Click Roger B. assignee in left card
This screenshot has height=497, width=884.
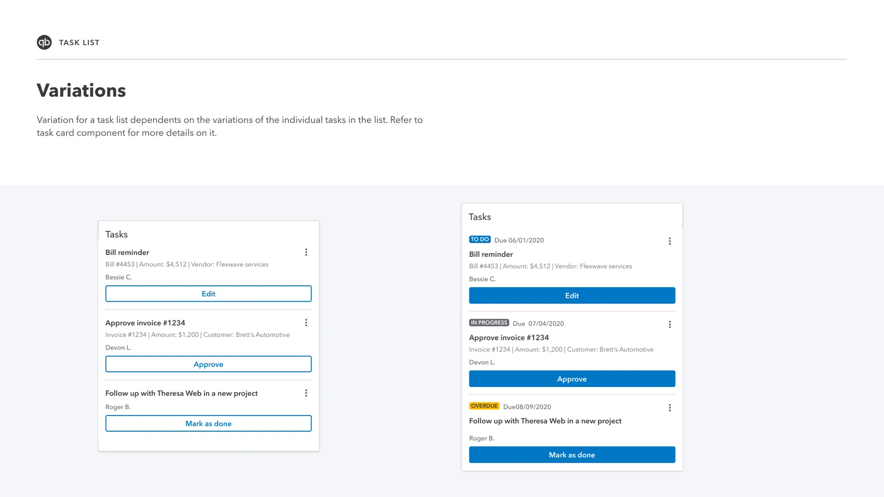118,407
